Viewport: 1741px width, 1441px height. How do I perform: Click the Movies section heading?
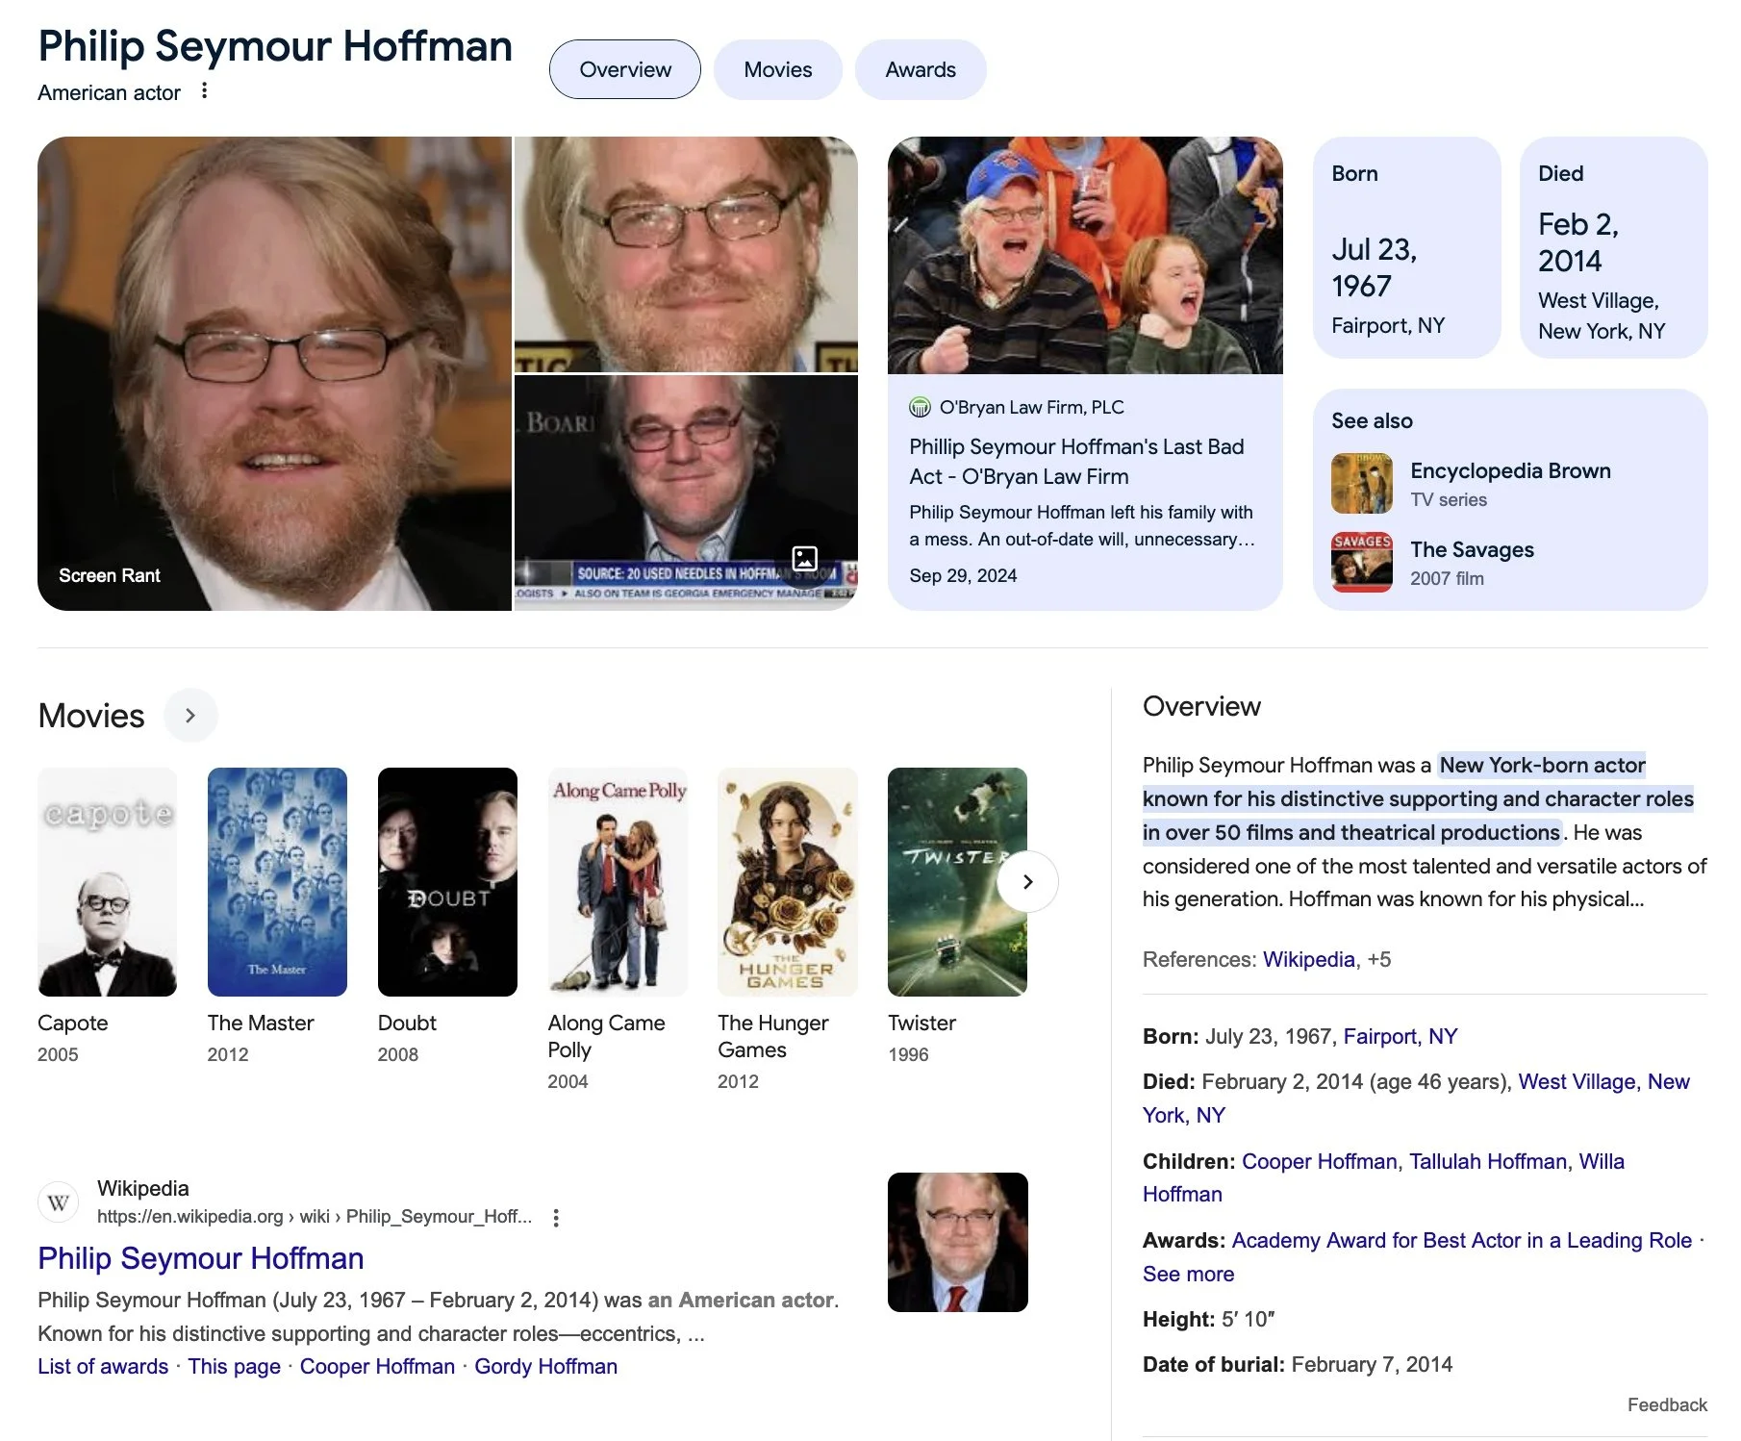coord(91,715)
